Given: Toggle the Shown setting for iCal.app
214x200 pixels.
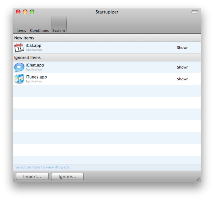Looking at the screenshot, I should pyautogui.click(x=183, y=48).
